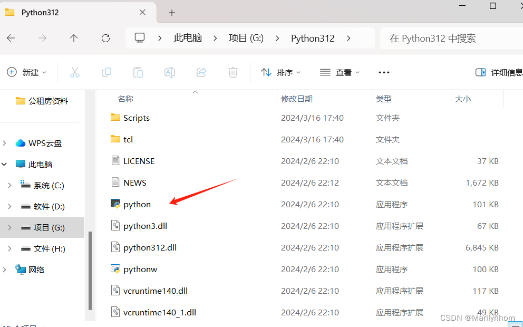Toggle the 详细信息 details pane
The height and width of the screenshot is (327, 523).
tap(499, 72)
